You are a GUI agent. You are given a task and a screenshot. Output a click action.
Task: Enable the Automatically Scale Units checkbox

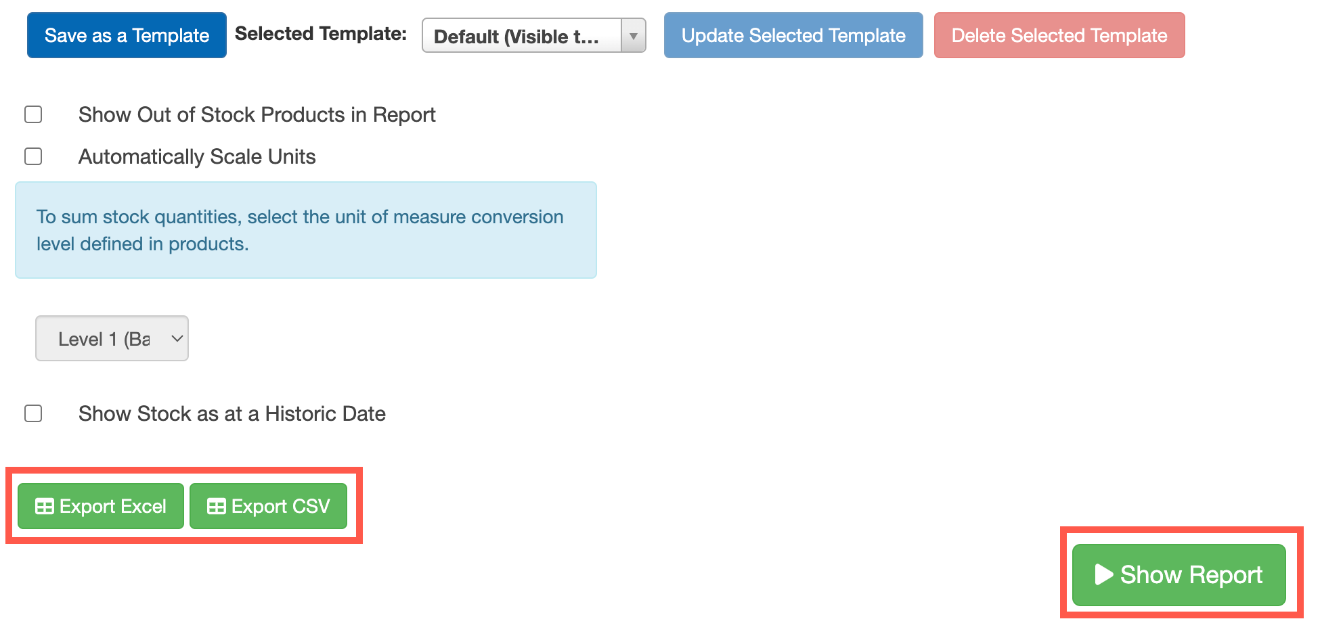coord(33,157)
